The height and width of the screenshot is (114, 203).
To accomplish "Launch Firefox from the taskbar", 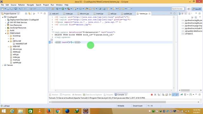I will (x=49, y=111).
